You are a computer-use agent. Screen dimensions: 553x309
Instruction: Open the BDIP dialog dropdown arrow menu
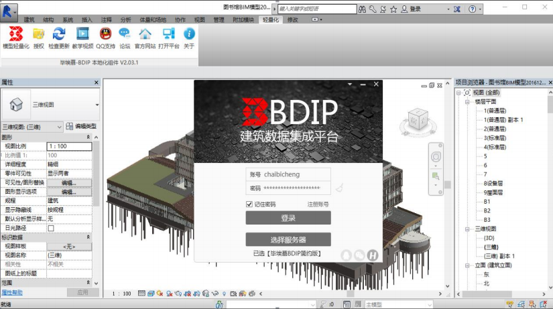point(350,84)
